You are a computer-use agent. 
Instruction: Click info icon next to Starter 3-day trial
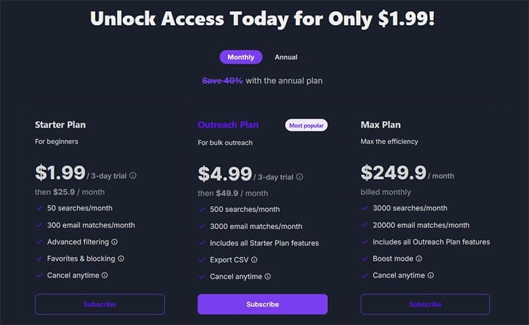click(x=133, y=176)
